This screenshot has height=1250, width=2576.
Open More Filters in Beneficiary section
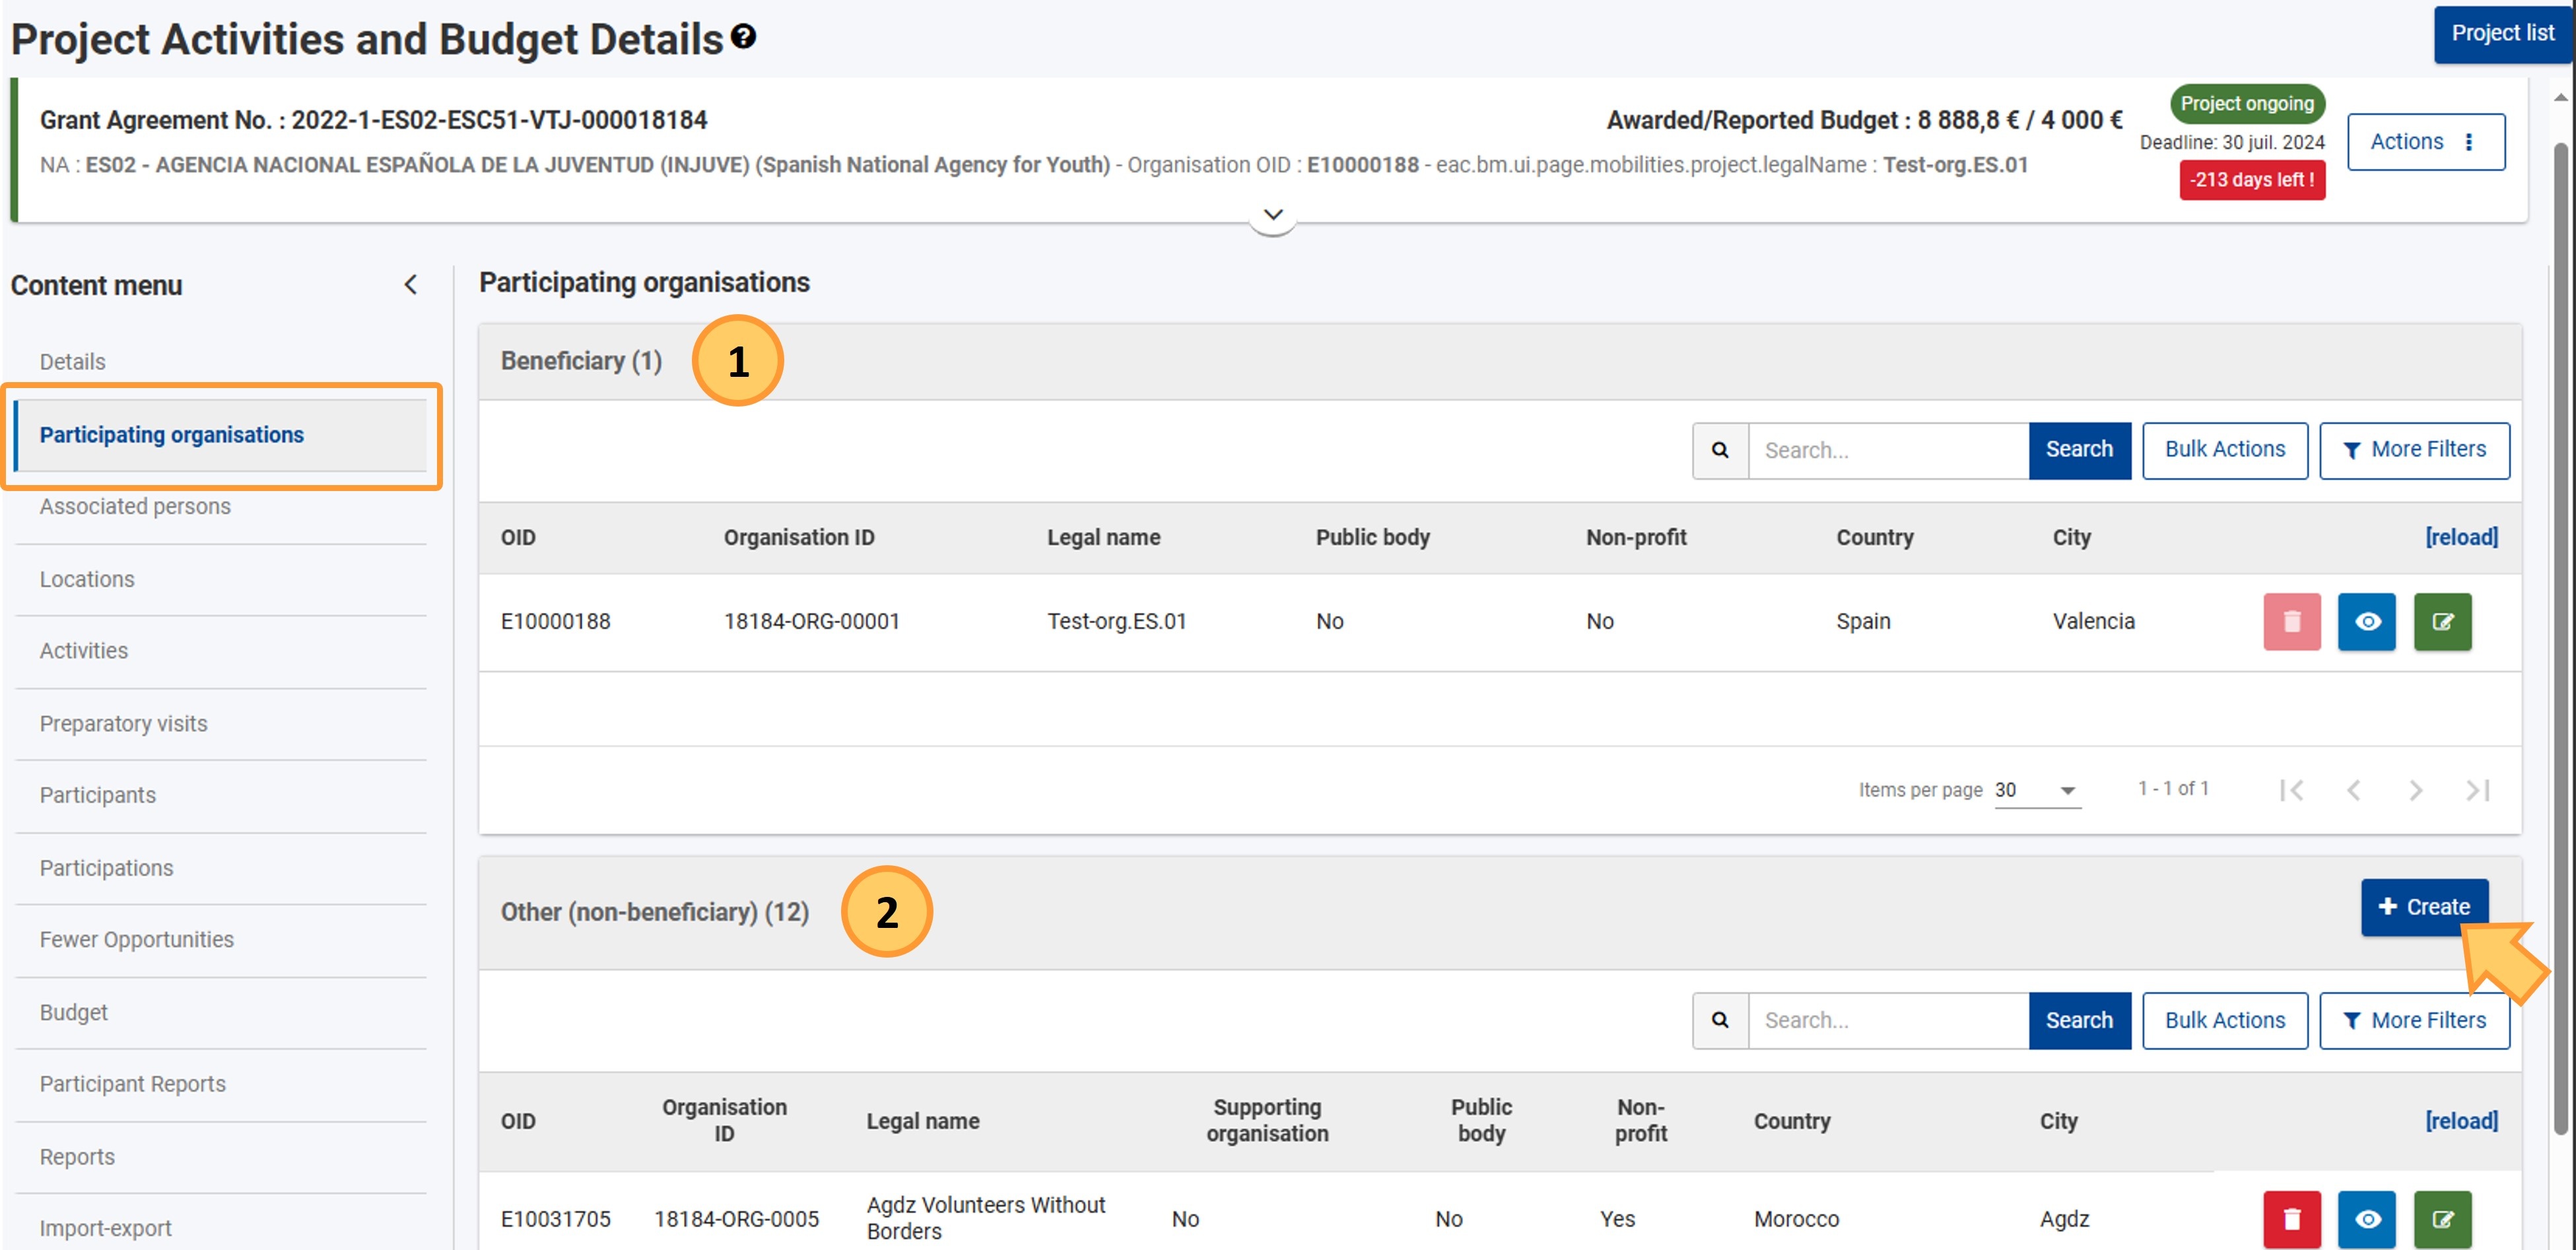tap(2414, 450)
